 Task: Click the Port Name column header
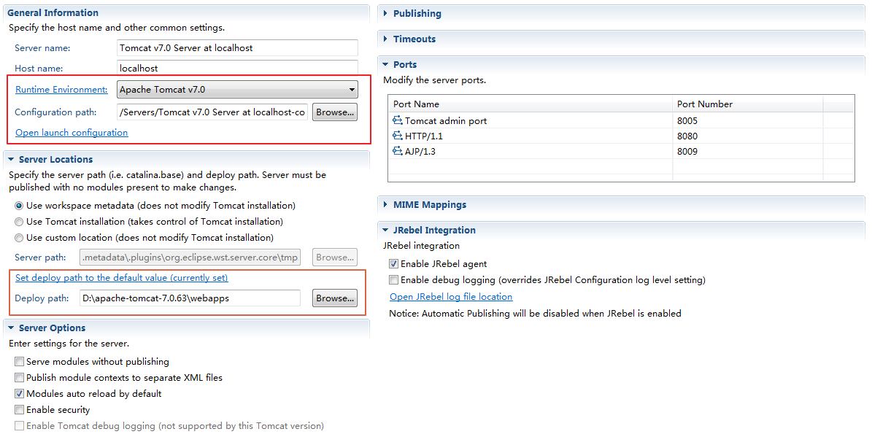[x=530, y=104]
